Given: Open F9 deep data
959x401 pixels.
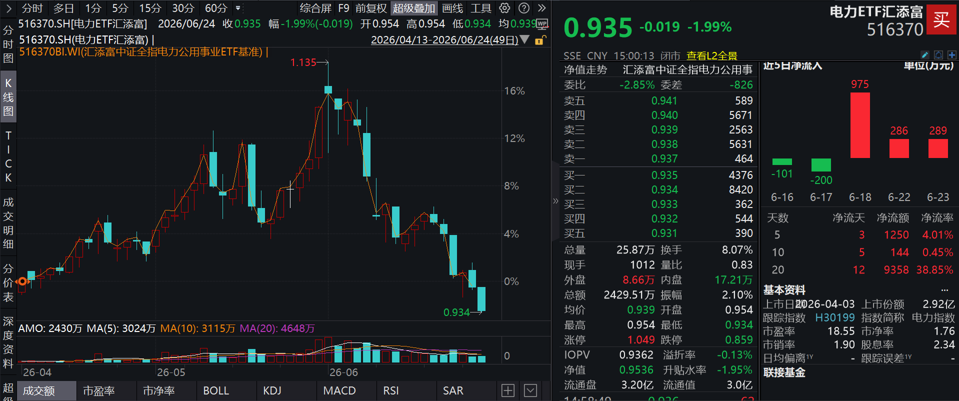Looking at the screenshot, I should pyautogui.click(x=343, y=8).
